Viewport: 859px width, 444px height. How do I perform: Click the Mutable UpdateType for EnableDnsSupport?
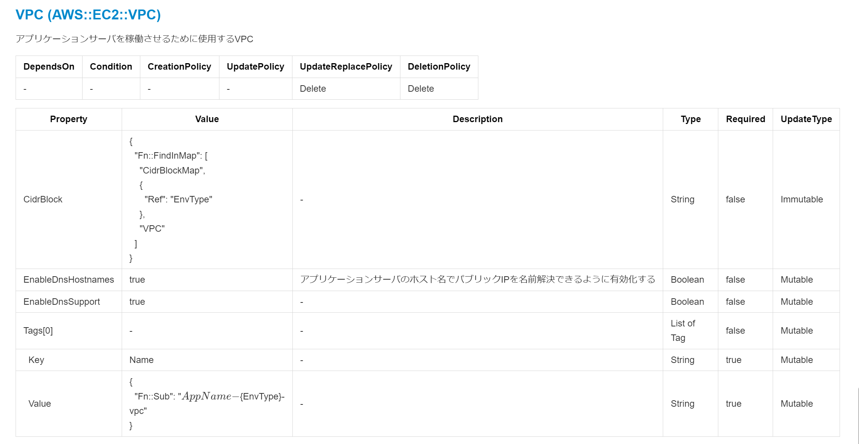click(797, 302)
